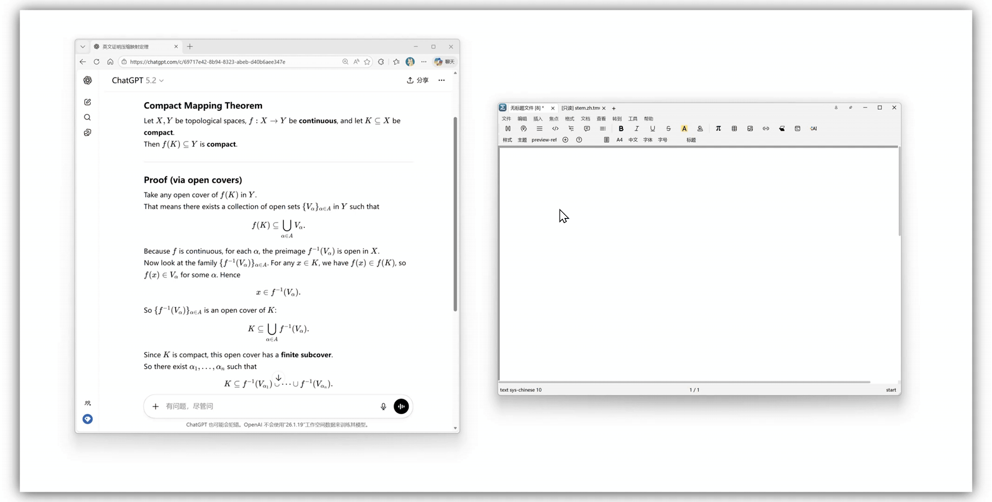This screenshot has height=502, width=992.
Task: Start new chat in ChatGPT sidebar
Action: coord(87,102)
